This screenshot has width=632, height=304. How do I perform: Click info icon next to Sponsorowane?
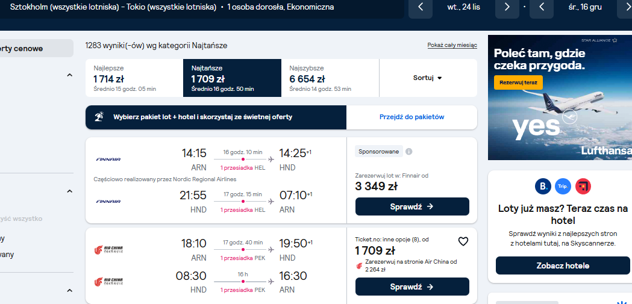point(408,152)
